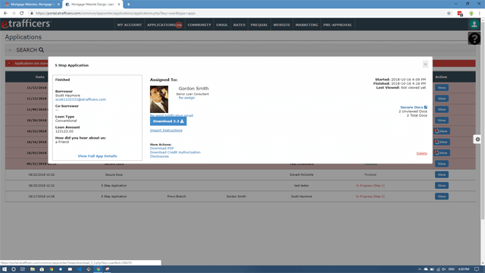Click the Cortana circle icon on taskbar
This screenshot has width=485, height=273.
(x=14, y=269)
